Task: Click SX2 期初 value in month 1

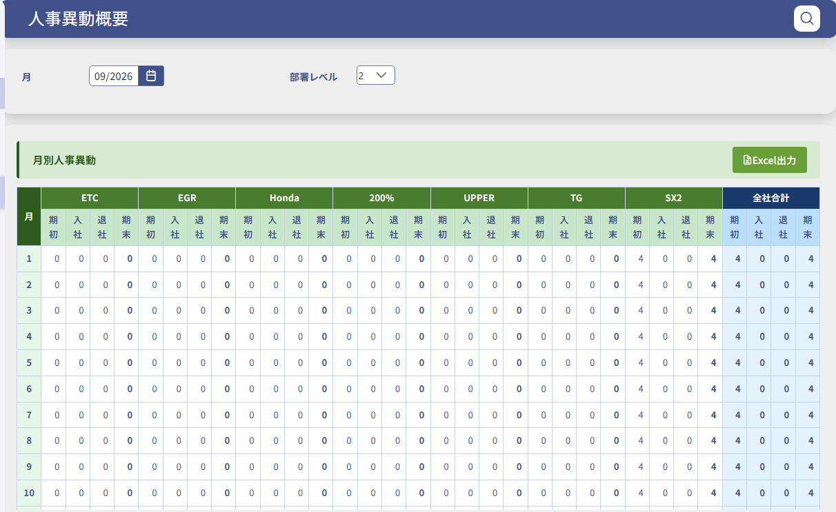Action: (641, 259)
